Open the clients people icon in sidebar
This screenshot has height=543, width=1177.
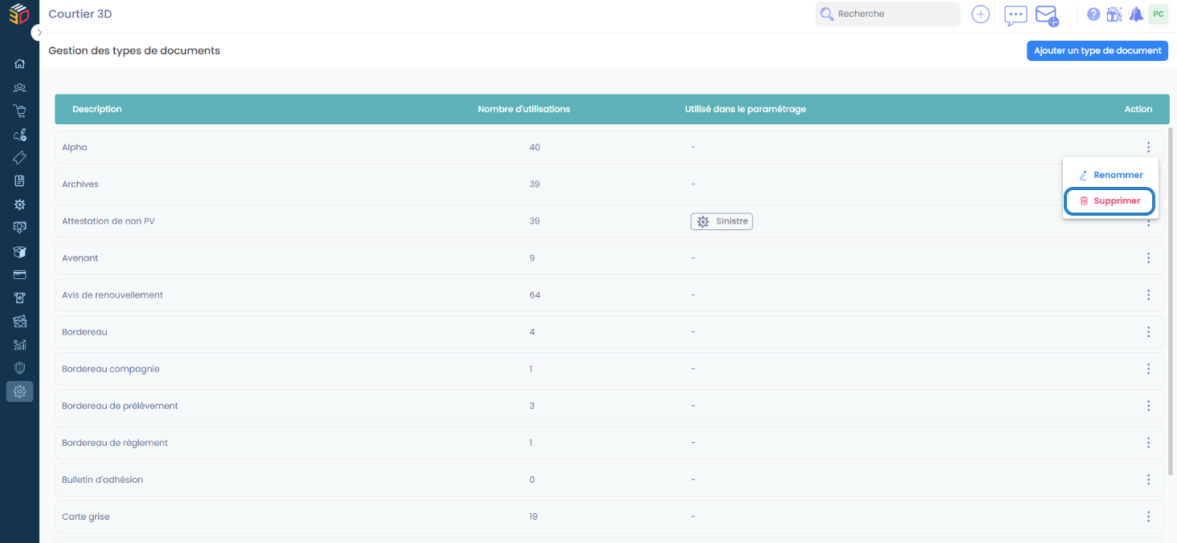(20, 87)
